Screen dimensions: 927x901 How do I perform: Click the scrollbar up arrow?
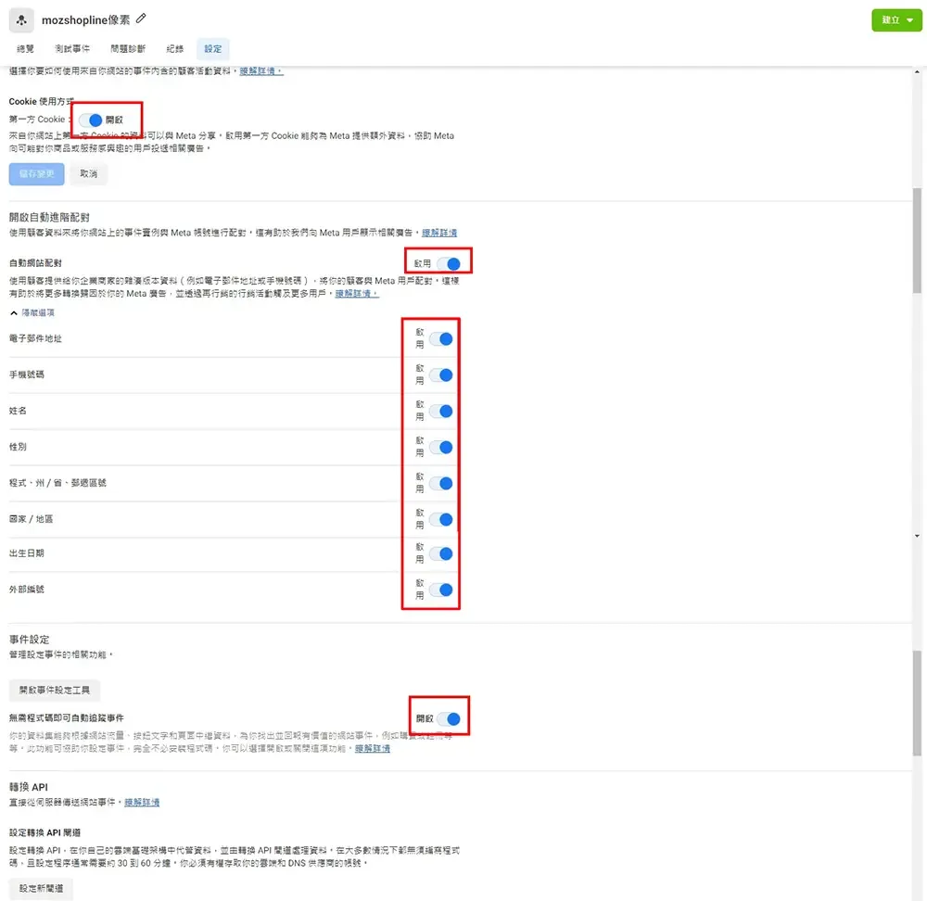coord(917,71)
